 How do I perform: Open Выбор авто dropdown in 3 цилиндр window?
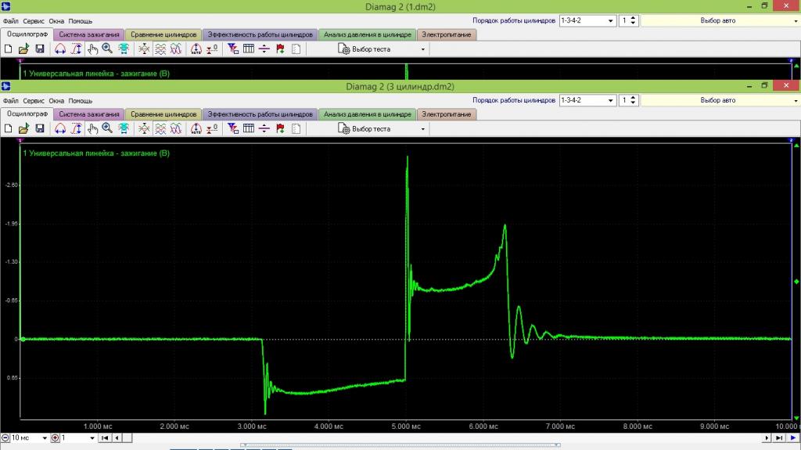(x=720, y=100)
